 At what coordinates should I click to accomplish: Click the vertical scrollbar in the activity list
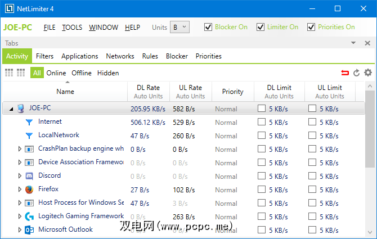click(370, 157)
